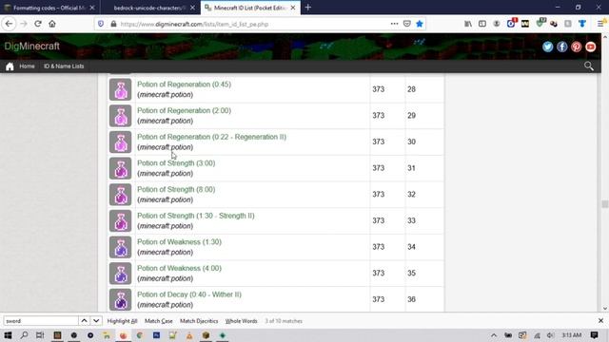Open Potion of Strength (1:30 - Strength II) link
The width and height of the screenshot is (609, 342).
coord(196,216)
